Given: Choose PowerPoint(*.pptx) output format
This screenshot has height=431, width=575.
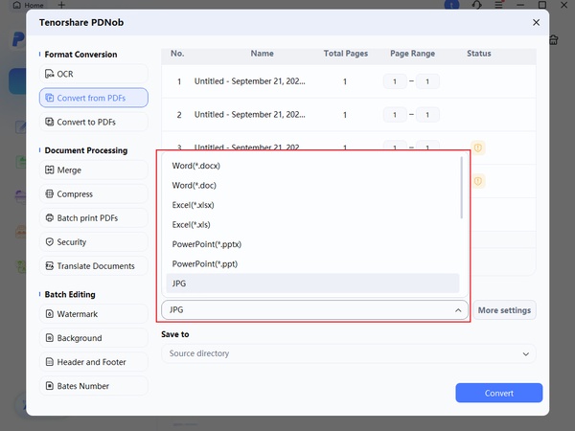Looking at the screenshot, I should click(x=312, y=244).
